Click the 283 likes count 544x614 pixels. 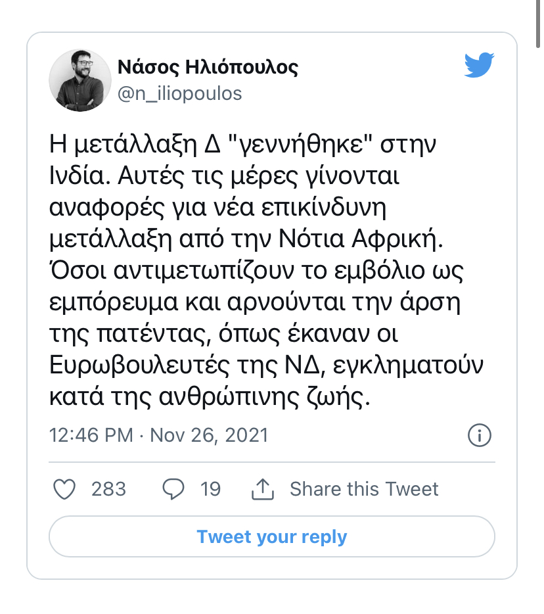click(x=108, y=489)
